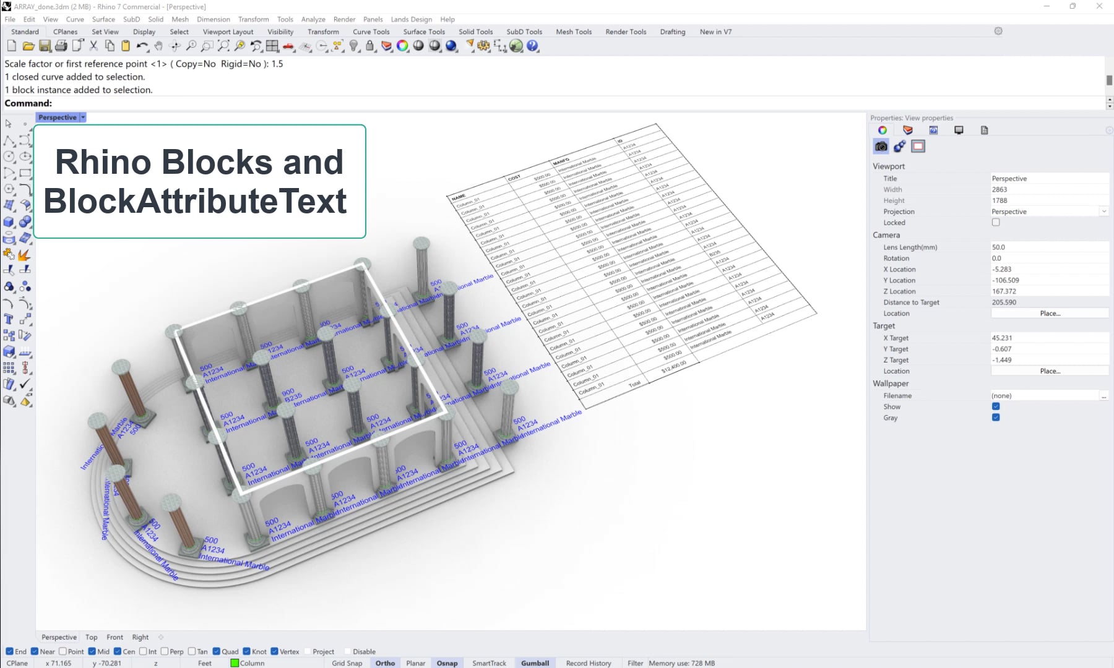Uncheck the Wallpaper Show checkbox
The image size is (1114, 668).
tap(995, 406)
